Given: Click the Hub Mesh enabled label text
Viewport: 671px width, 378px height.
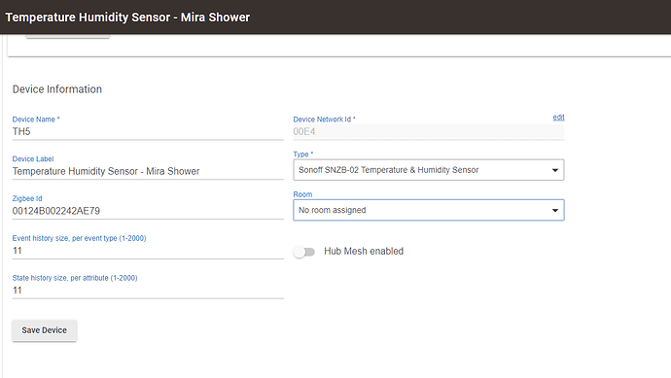Looking at the screenshot, I should [364, 252].
